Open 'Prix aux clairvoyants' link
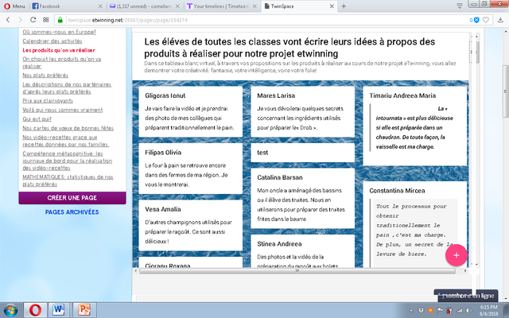509x318 pixels. click(x=48, y=101)
